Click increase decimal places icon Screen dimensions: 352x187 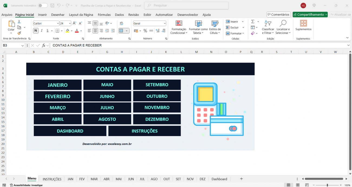point(158,31)
